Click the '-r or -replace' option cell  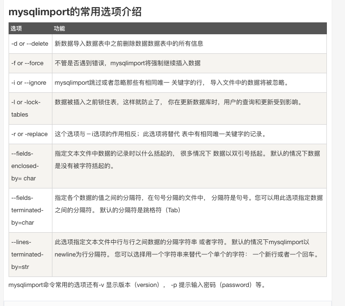tap(30, 134)
